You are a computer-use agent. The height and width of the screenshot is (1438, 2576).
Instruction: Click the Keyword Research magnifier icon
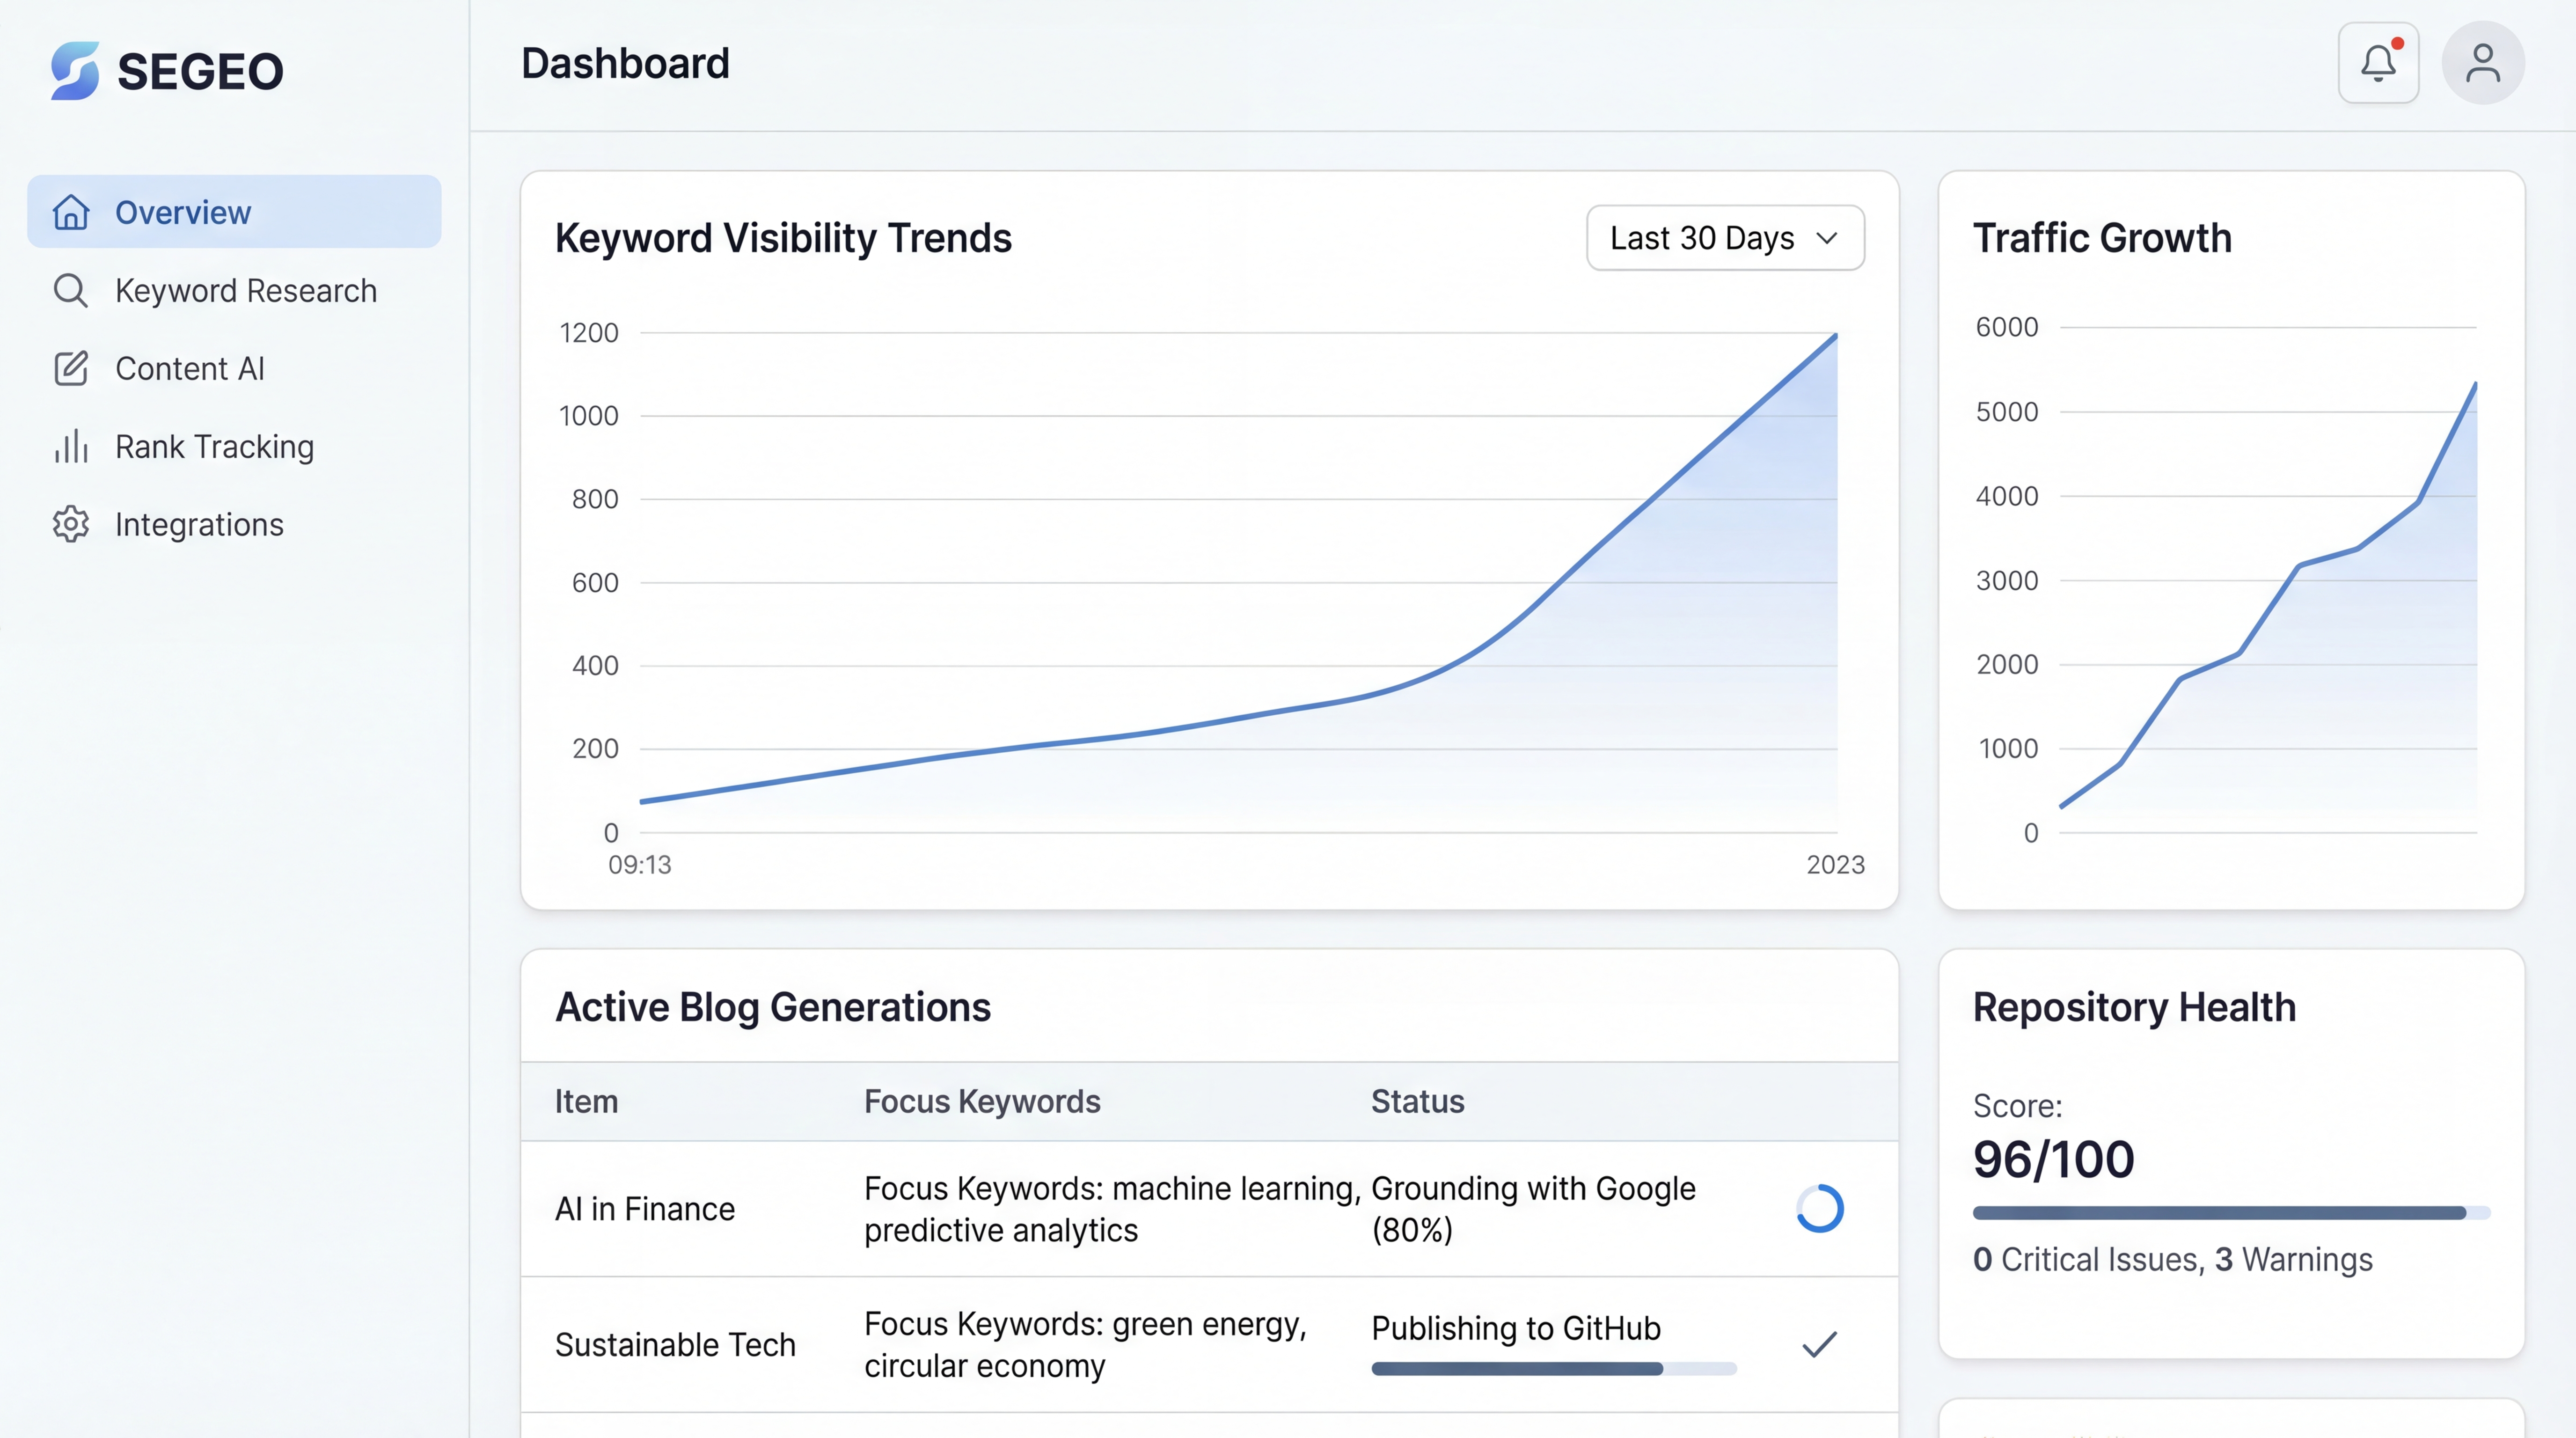(70, 290)
